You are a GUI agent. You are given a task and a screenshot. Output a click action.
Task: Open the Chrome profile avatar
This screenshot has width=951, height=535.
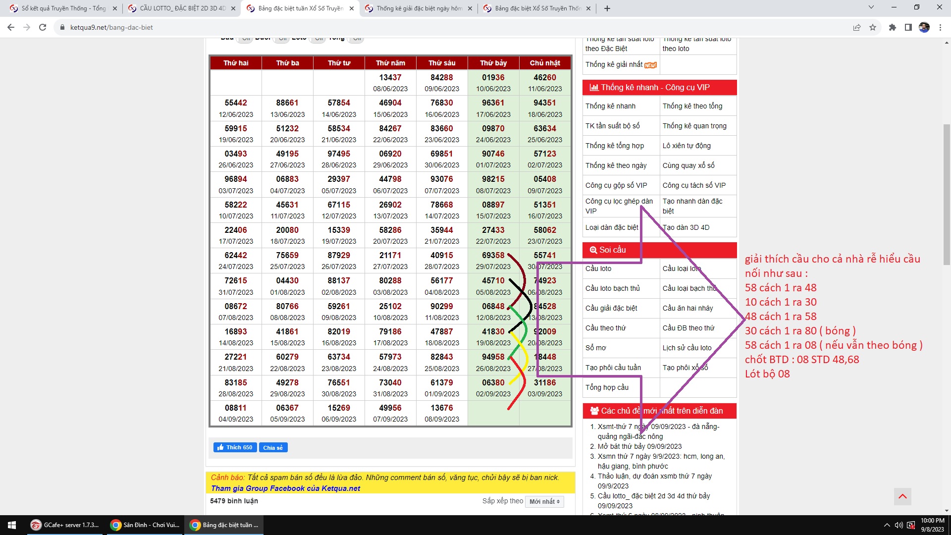click(x=924, y=27)
